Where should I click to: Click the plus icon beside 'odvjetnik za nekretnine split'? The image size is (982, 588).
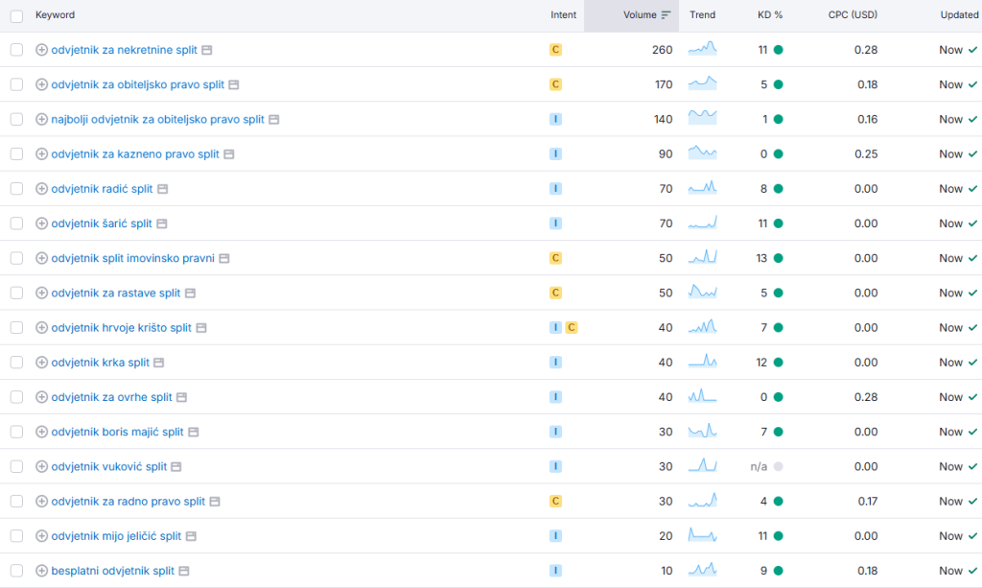[41, 50]
